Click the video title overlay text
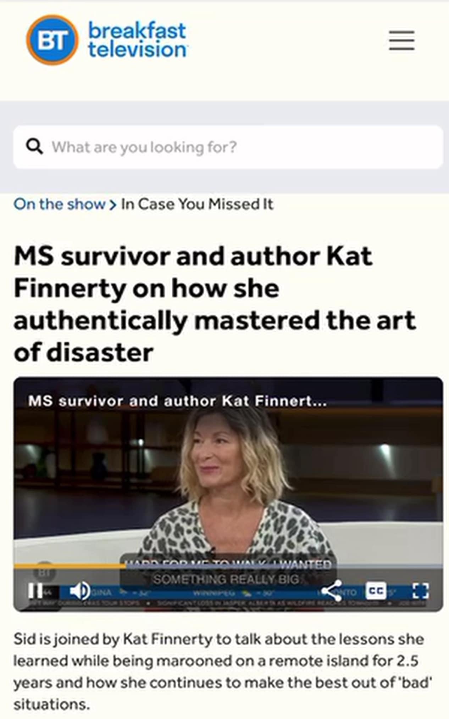The width and height of the screenshot is (449, 719). click(177, 401)
